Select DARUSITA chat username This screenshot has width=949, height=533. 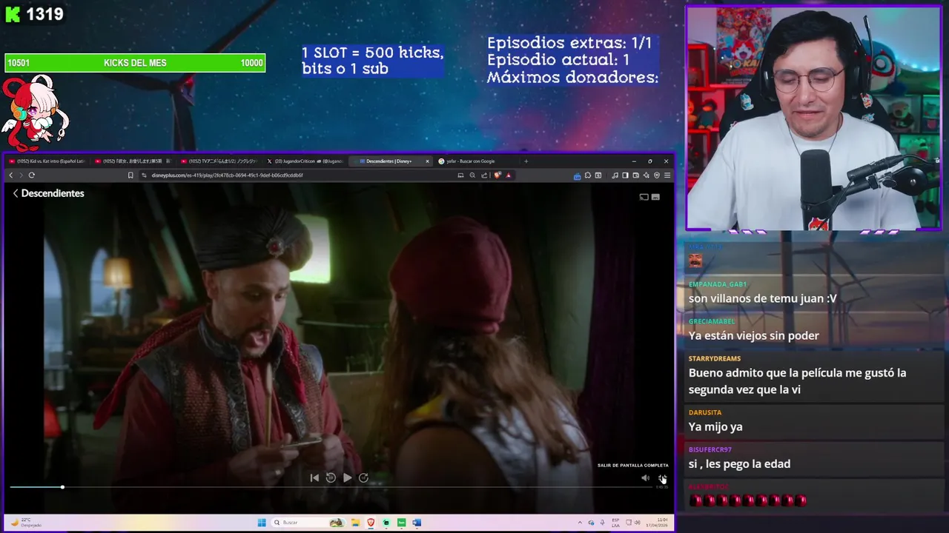(705, 412)
